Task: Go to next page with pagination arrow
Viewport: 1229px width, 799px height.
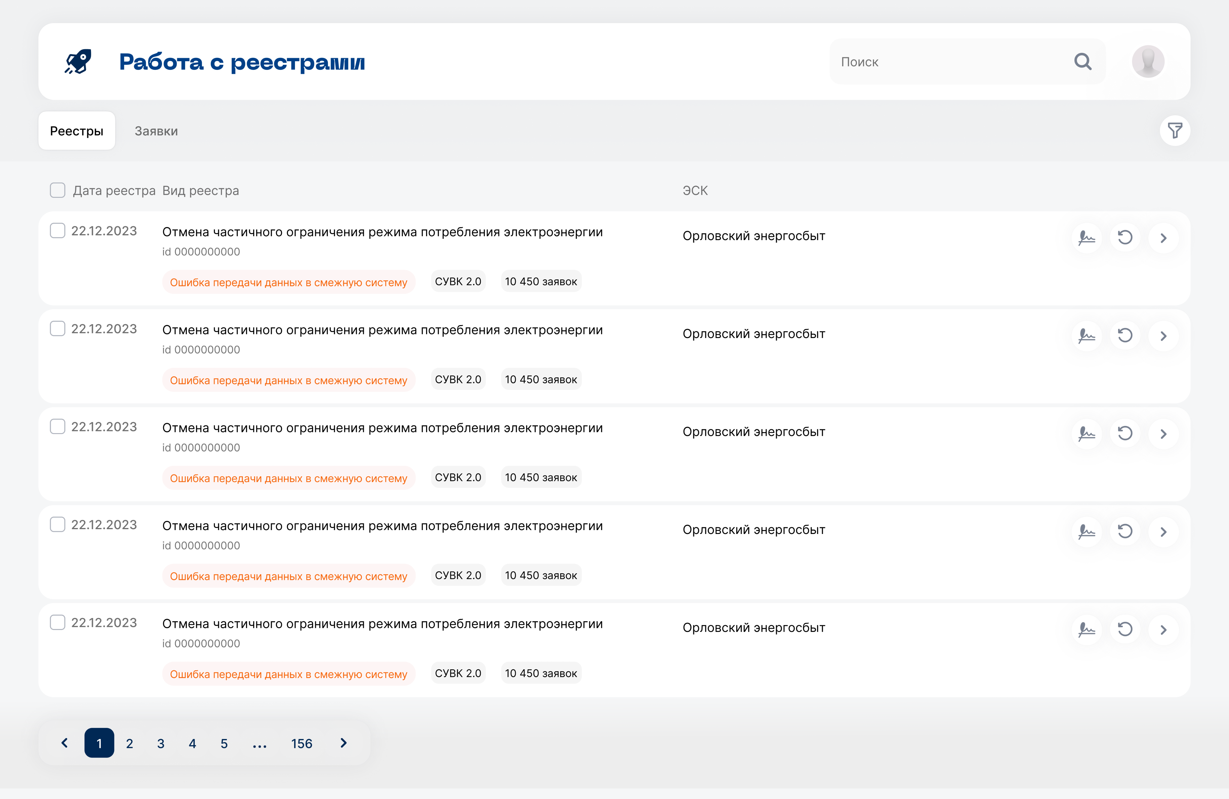Action: pos(343,743)
